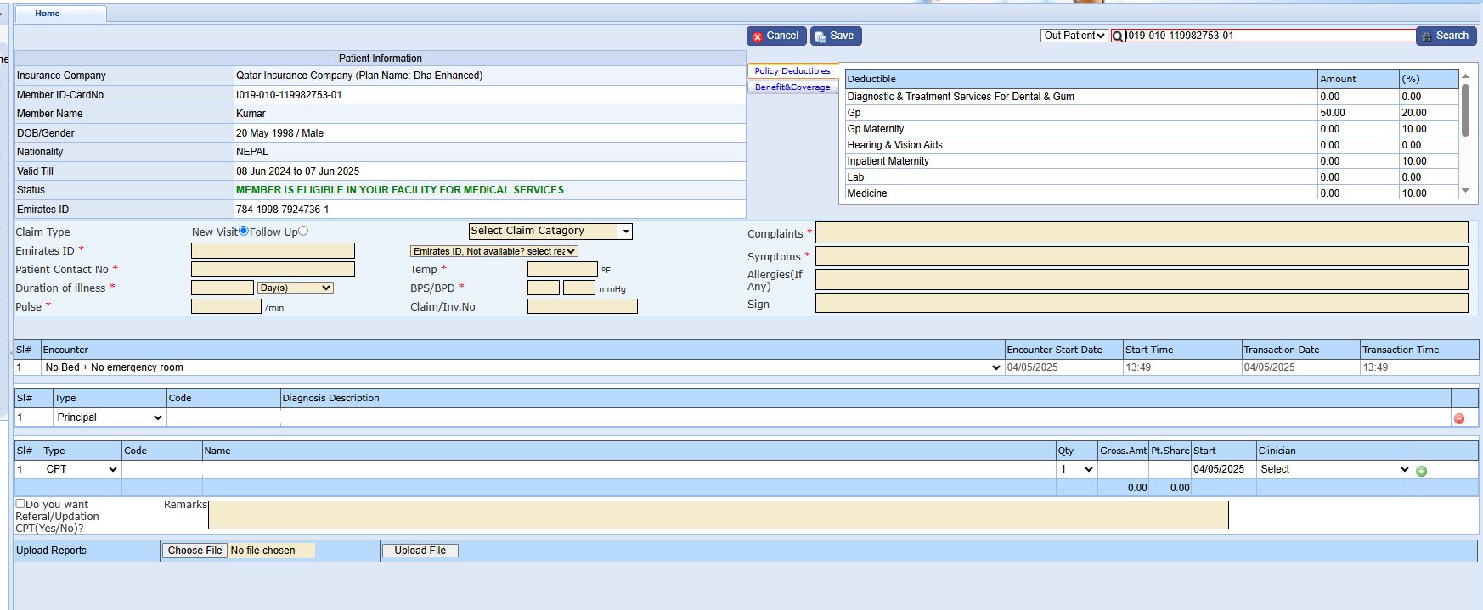Select the Follow Up radio button
Image resolution: width=1483 pixels, height=610 pixels.
click(x=303, y=231)
